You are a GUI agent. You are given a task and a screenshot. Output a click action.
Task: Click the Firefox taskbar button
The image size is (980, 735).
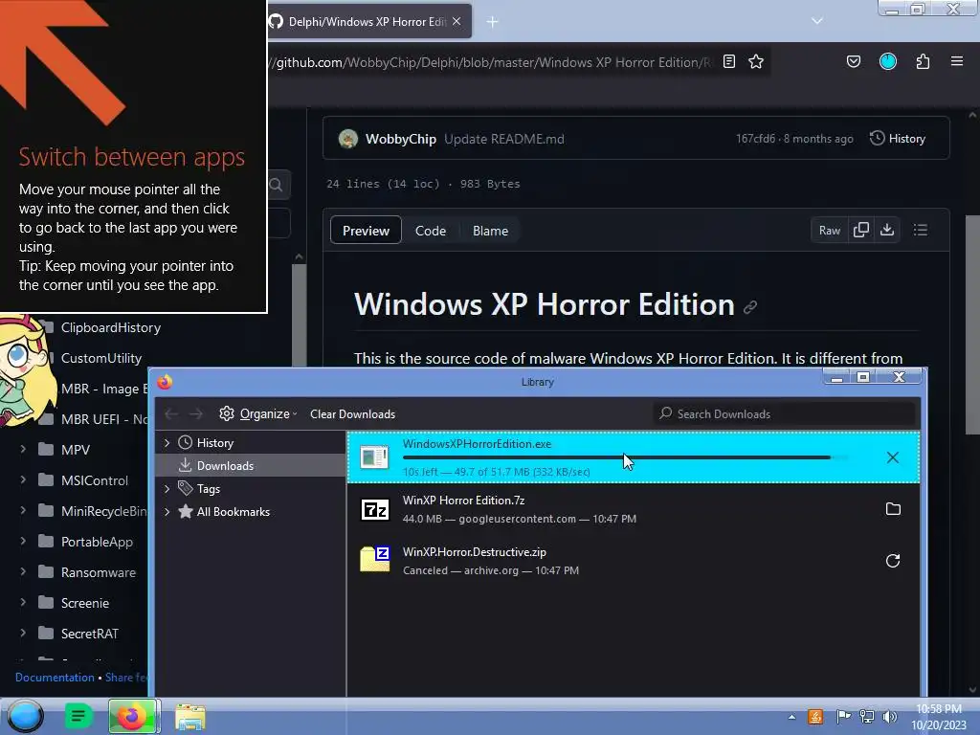[132, 716]
